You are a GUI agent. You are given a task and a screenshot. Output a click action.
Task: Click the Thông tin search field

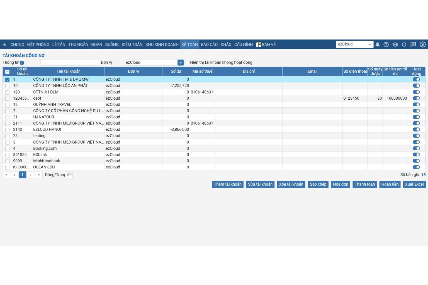(x=70, y=63)
